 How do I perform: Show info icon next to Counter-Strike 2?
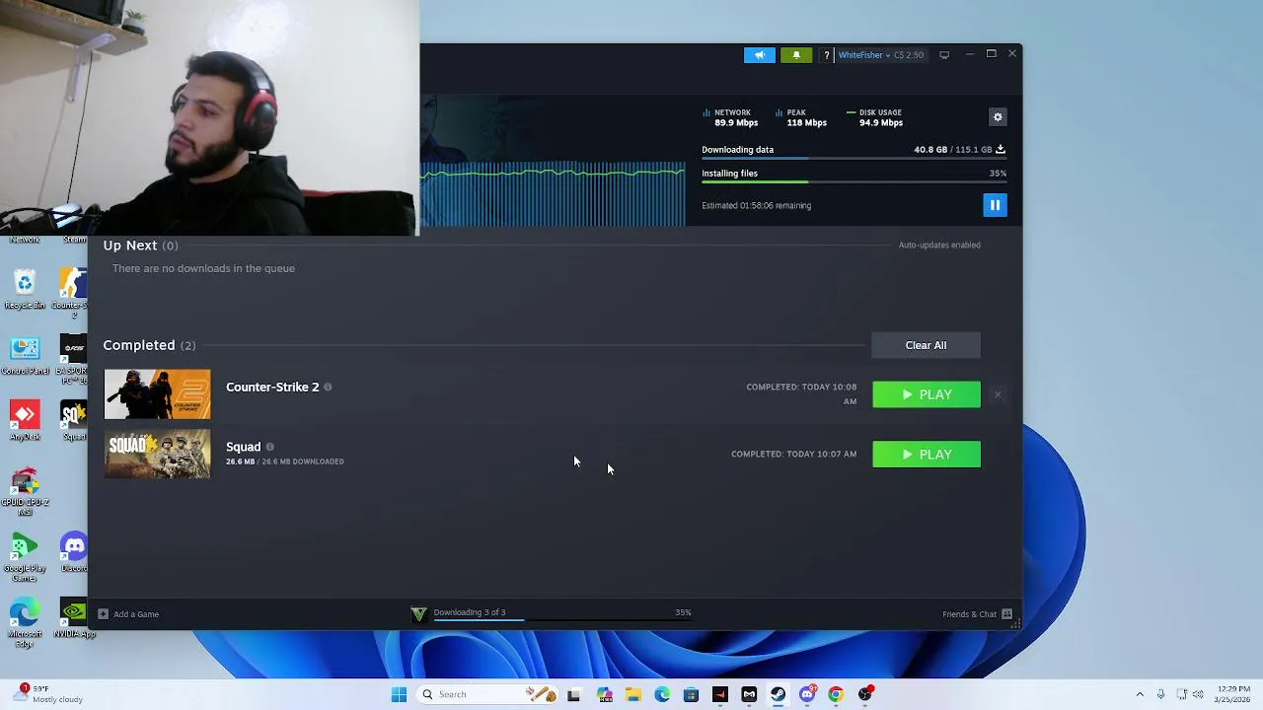[x=328, y=388]
